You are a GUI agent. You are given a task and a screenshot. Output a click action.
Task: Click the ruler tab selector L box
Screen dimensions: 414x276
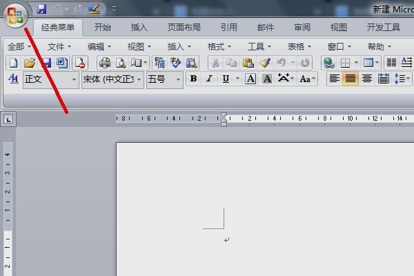point(8,119)
